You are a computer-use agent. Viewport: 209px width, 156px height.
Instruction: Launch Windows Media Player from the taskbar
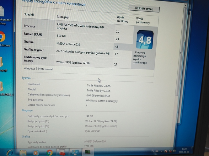tap(35, 153)
